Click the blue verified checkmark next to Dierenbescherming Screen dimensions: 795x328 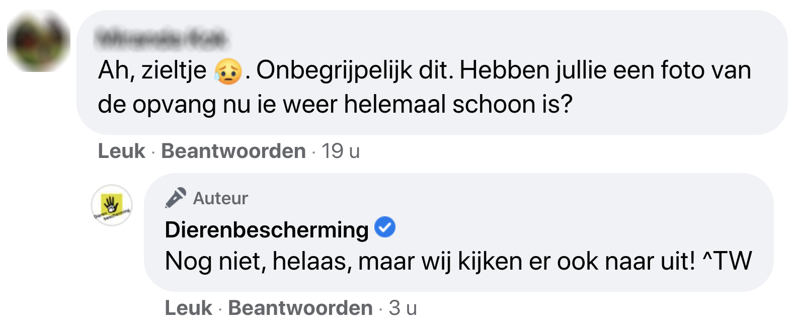click(x=385, y=227)
